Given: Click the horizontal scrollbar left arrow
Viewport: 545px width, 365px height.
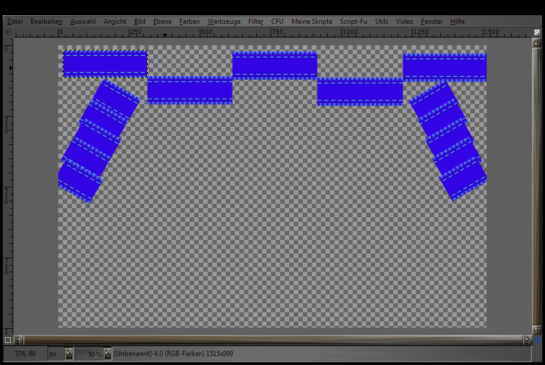Looking at the screenshot, I should 19,340.
